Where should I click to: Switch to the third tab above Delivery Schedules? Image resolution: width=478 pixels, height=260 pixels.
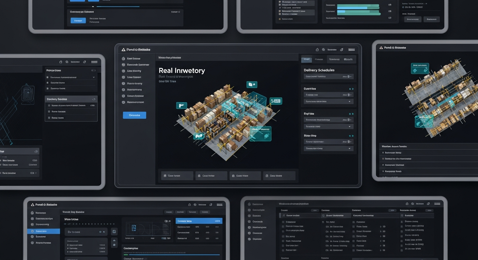334,59
